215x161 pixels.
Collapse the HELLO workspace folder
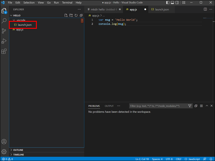(x=17, y=15)
